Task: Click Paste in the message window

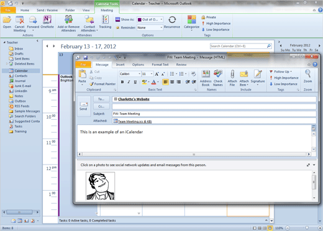Action: coord(82,78)
